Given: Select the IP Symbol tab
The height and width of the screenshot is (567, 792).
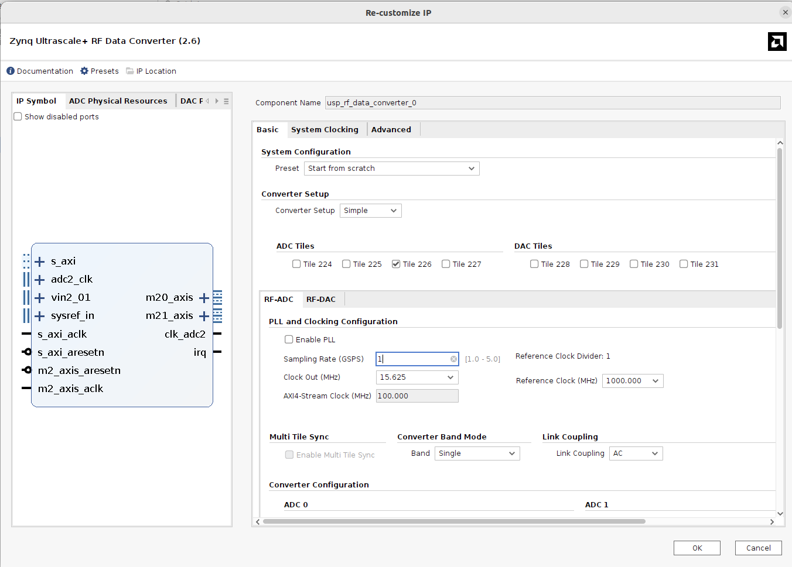Looking at the screenshot, I should pos(36,101).
